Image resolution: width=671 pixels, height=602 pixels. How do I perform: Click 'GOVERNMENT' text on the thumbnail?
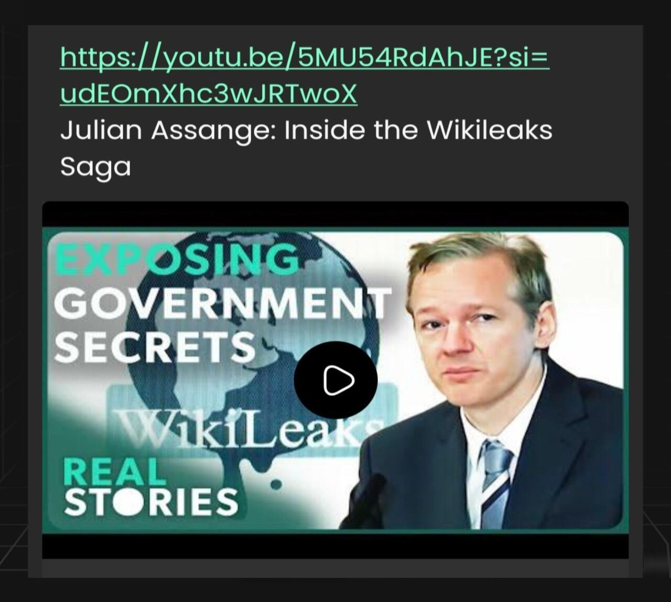point(222,303)
